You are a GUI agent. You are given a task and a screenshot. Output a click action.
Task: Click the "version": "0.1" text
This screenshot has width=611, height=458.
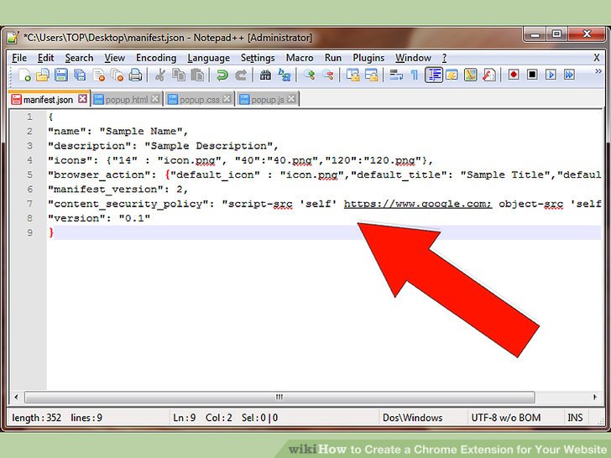(x=99, y=218)
